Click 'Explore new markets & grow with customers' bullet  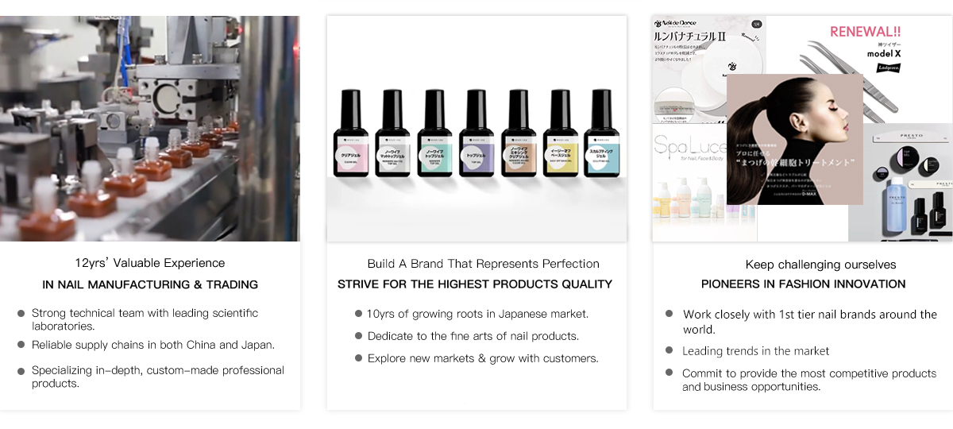coord(483,358)
